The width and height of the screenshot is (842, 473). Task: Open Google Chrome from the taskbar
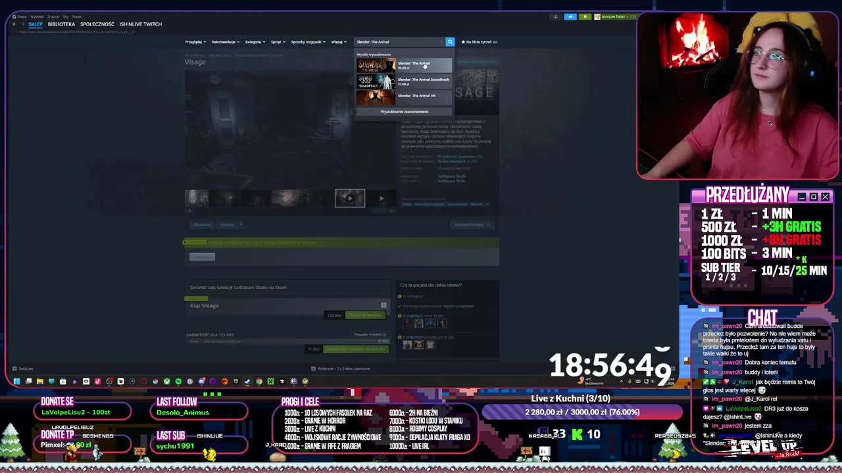pos(259,381)
